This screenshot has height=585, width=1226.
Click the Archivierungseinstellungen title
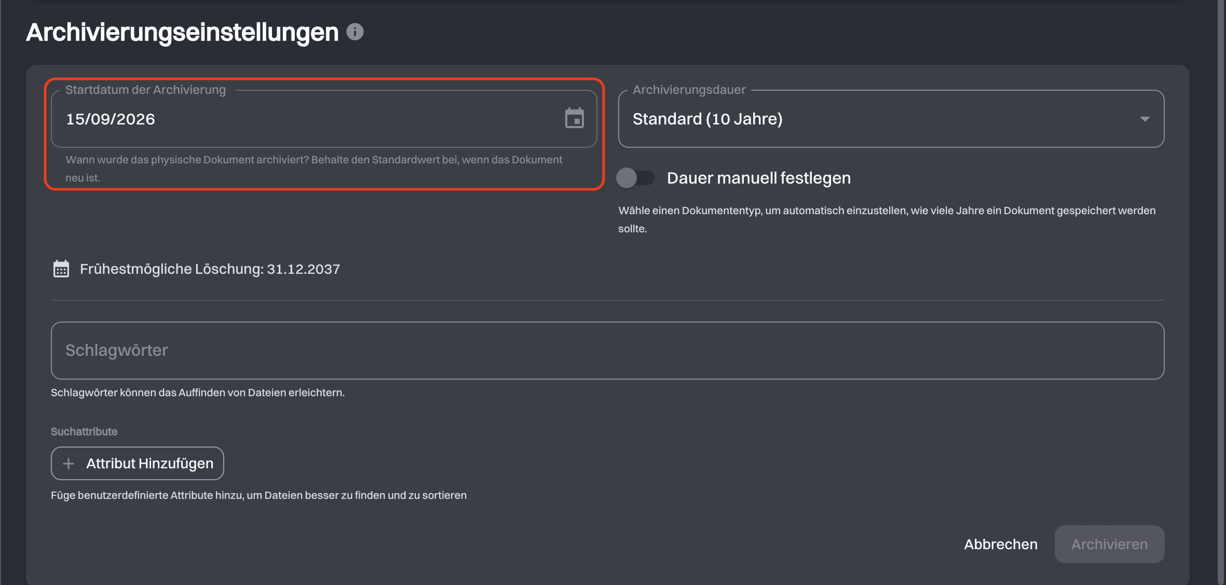(x=182, y=32)
